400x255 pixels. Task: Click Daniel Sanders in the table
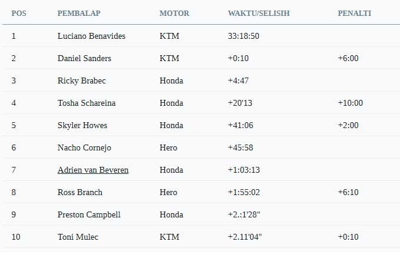click(x=85, y=58)
